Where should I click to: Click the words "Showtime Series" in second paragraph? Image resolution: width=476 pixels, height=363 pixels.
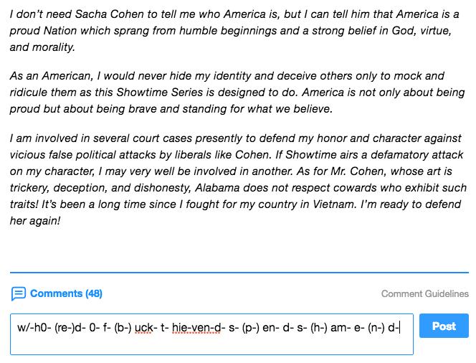(160, 93)
